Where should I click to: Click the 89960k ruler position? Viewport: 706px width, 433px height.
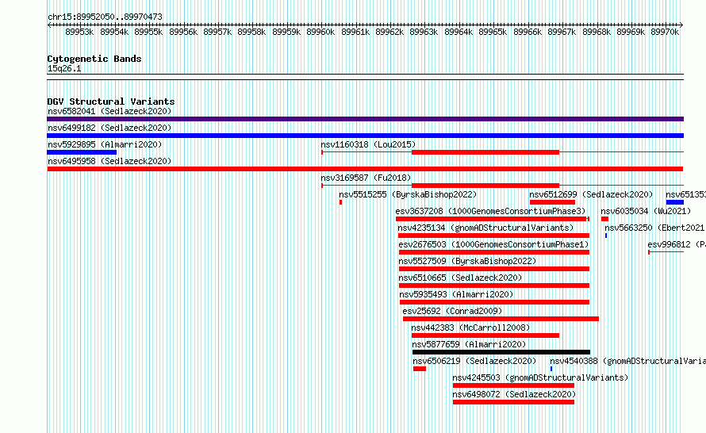pos(320,32)
